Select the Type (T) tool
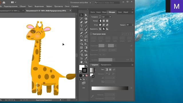 click(x=81, y=26)
